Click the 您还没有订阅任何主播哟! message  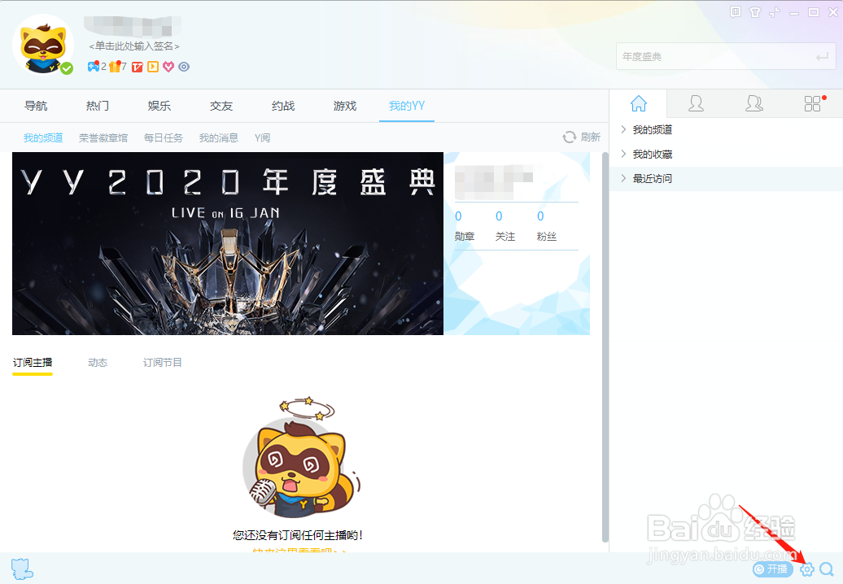(298, 535)
